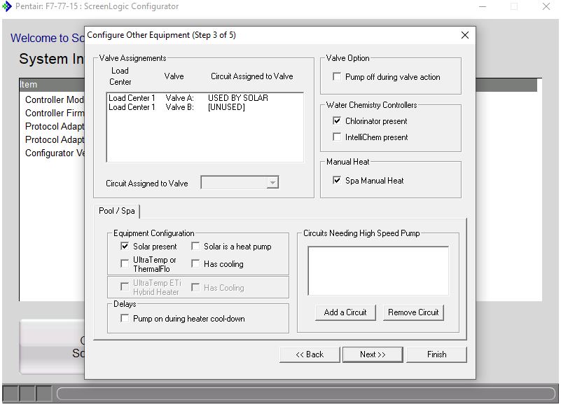
Task: Click Configurator Ve row in System Info list
Action: click(55, 153)
